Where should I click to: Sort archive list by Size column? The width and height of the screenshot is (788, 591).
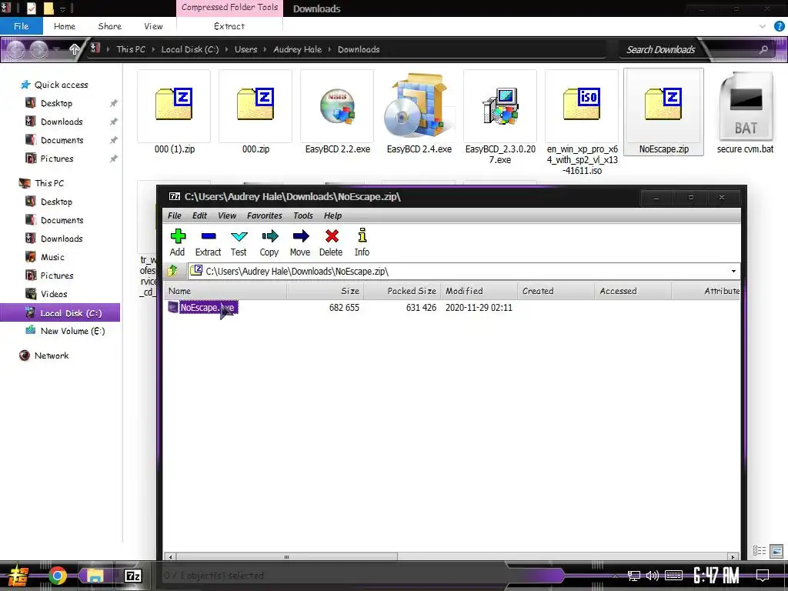click(326, 291)
